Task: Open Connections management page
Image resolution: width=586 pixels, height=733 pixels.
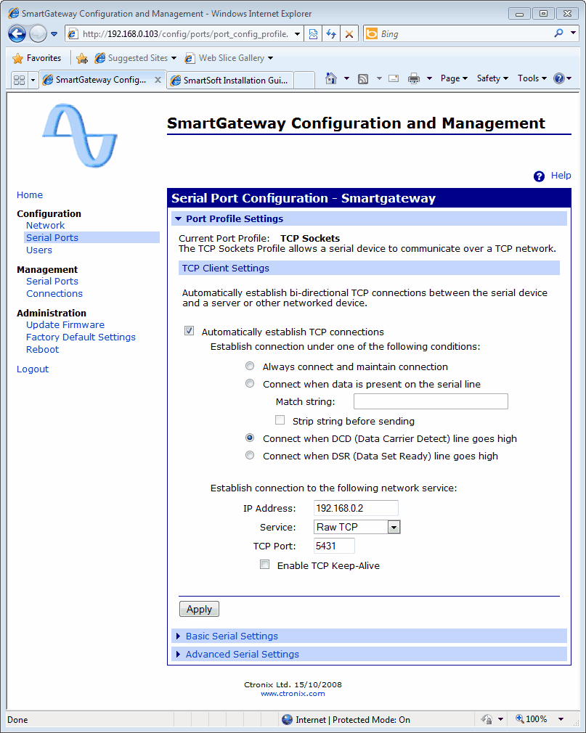Action: tap(54, 294)
